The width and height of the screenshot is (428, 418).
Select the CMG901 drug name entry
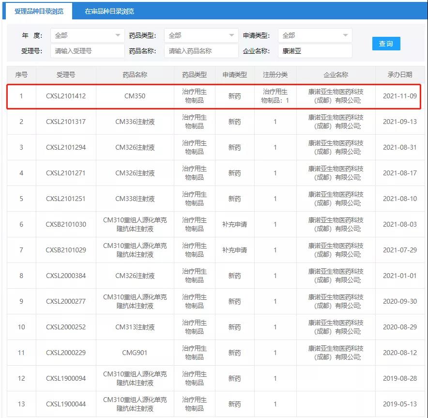click(135, 353)
